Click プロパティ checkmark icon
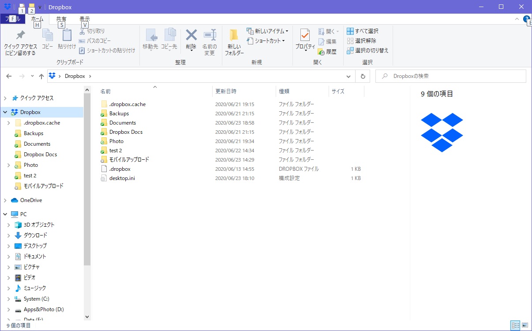 coord(305,35)
